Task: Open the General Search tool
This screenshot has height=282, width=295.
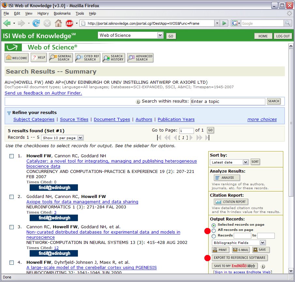Action: (x=61, y=58)
